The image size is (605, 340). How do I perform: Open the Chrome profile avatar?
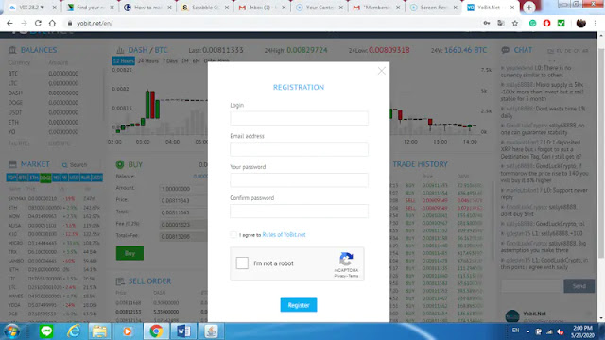(x=580, y=23)
